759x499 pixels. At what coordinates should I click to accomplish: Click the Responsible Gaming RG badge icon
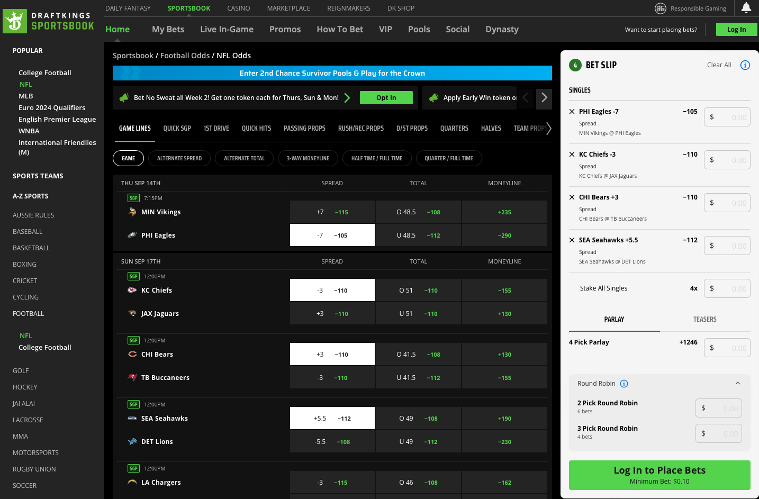click(661, 8)
